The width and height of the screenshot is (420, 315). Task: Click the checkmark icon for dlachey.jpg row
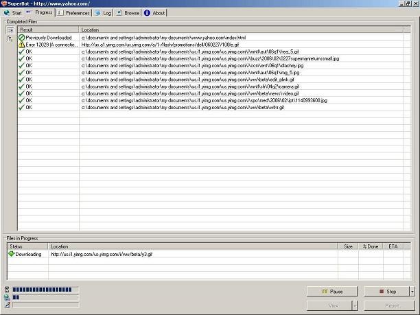point(22,65)
